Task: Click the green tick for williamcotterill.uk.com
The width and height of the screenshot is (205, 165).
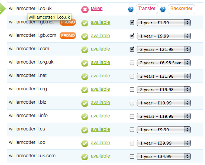Action: tap(85, 157)
